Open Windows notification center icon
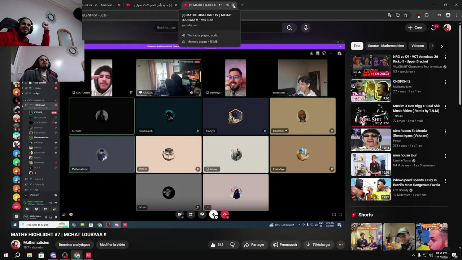Screen dimensions: 462x260 click(454, 255)
